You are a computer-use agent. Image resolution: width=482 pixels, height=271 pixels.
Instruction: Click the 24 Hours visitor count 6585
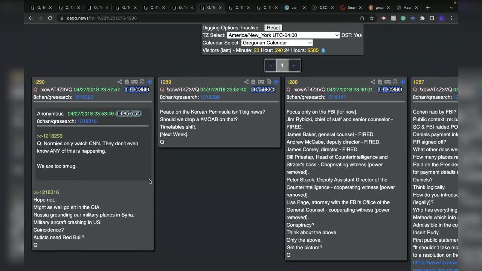coord(313,50)
